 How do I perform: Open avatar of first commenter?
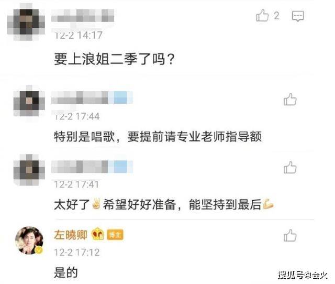pyautogui.click(x=26, y=22)
